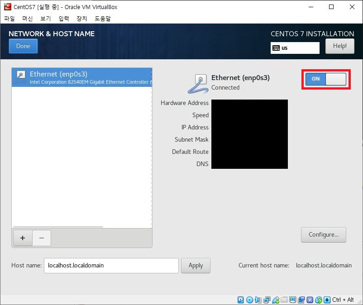The width and height of the screenshot is (363, 305).
Task: Maximize the VirtualBox window
Action: pyautogui.click(x=331, y=7)
